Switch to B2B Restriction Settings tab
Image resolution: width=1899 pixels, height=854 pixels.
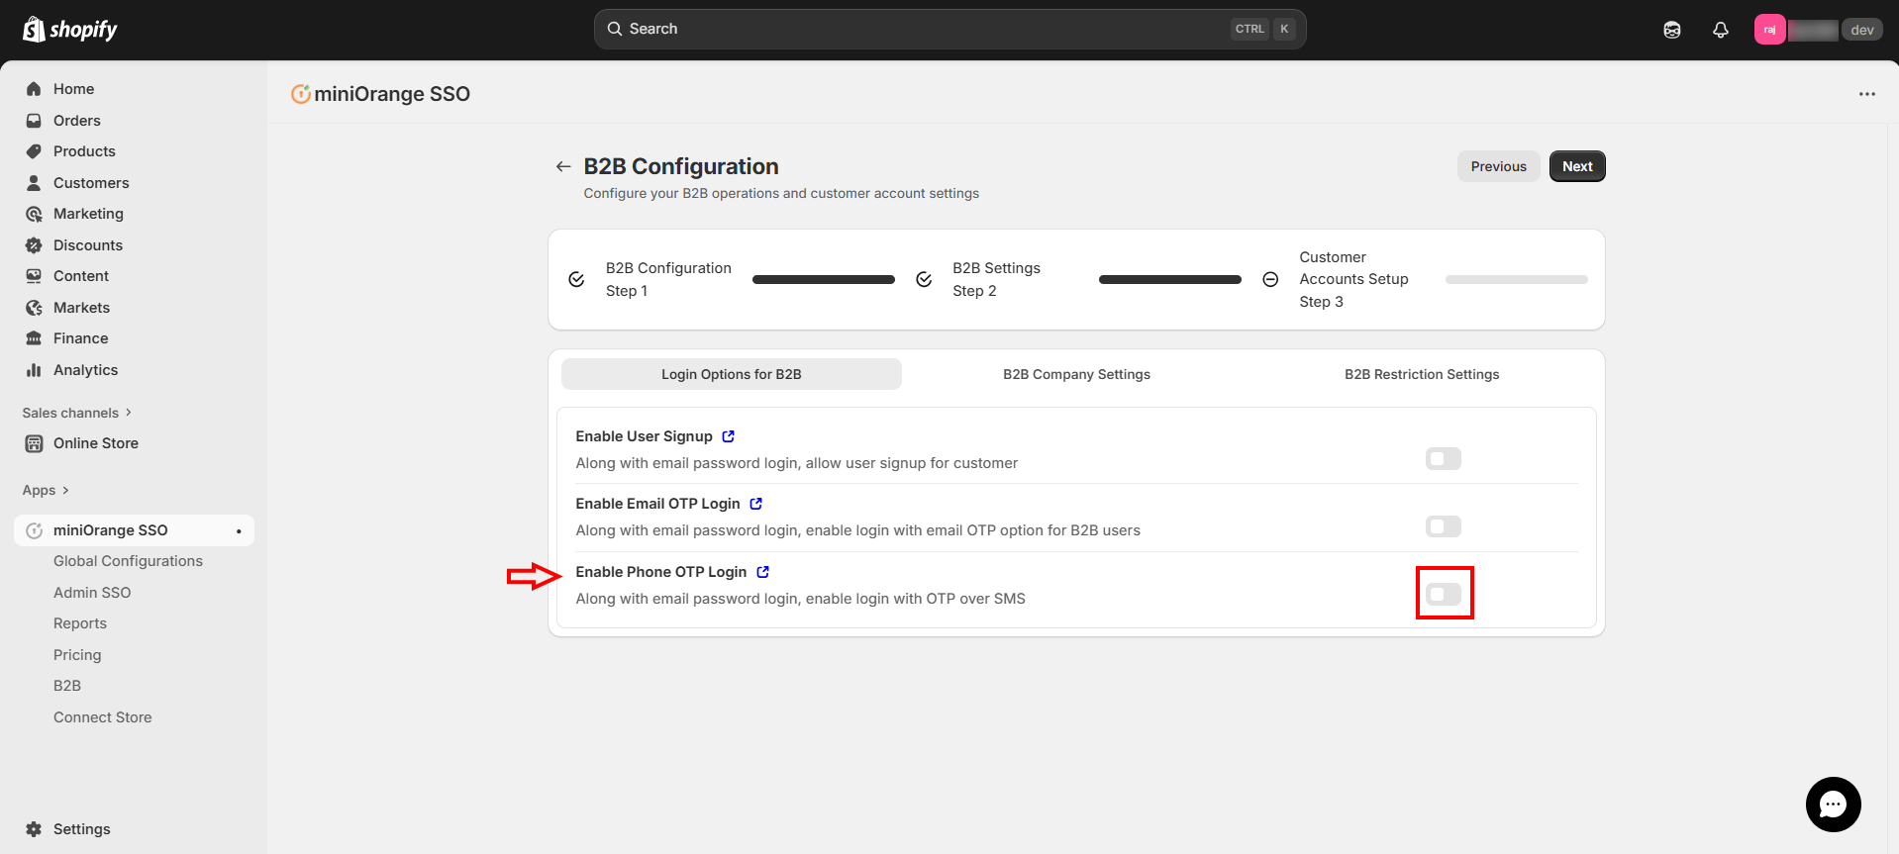(x=1422, y=374)
